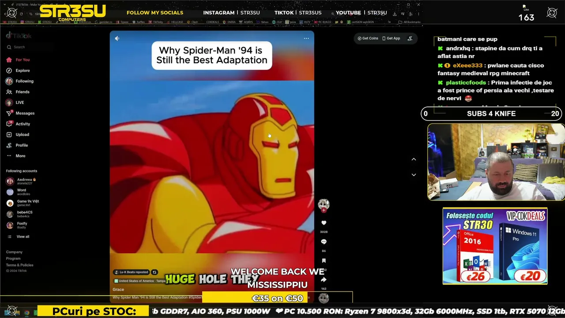Click chat username eXeee333
This screenshot has width=565, height=318.
tap(467, 65)
